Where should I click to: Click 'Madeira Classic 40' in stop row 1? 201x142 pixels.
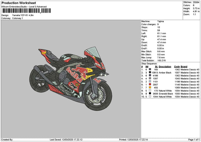tap(190, 70)
